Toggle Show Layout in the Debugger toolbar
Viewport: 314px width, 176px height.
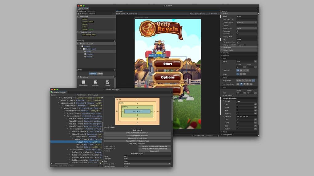[93, 95]
